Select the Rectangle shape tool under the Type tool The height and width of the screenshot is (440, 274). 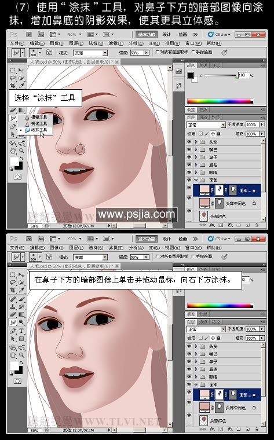[21, 339]
